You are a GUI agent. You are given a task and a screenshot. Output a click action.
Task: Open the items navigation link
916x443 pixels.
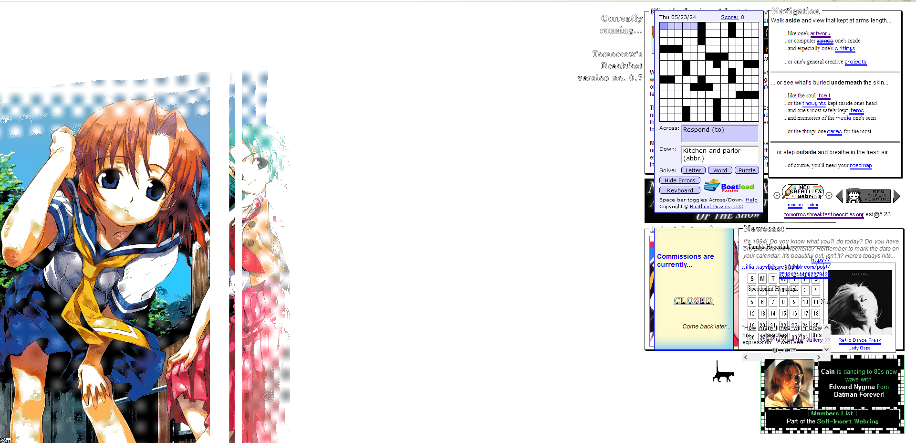(856, 110)
